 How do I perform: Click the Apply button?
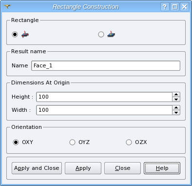(83, 168)
